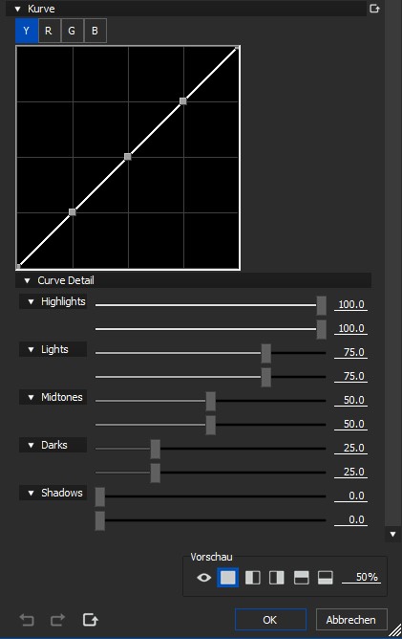The width and height of the screenshot is (402, 639).
Task: Confirm with the OK button
Action: tap(270, 620)
